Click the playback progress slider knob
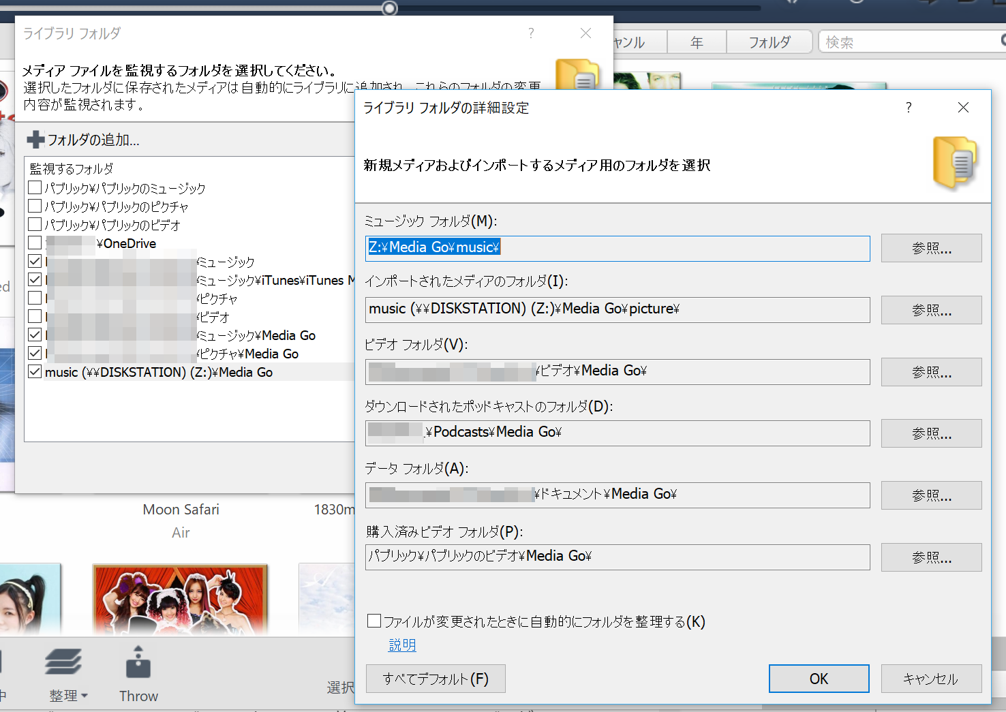 tap(389, 8)
